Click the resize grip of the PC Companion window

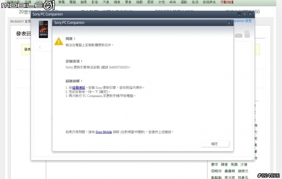coord(253,158)
